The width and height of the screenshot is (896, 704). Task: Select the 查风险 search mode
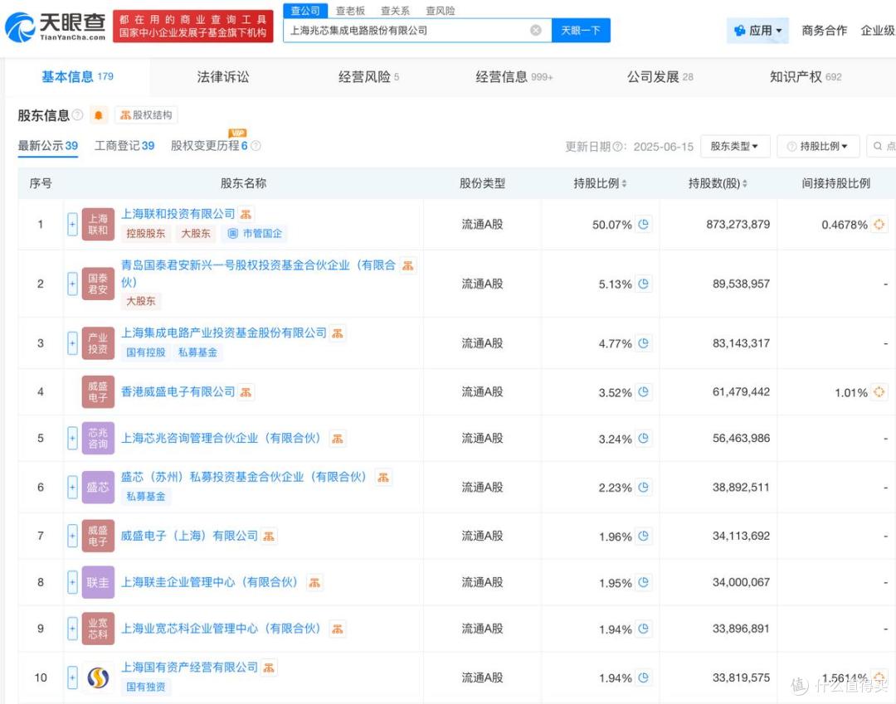tap(440, 11)
